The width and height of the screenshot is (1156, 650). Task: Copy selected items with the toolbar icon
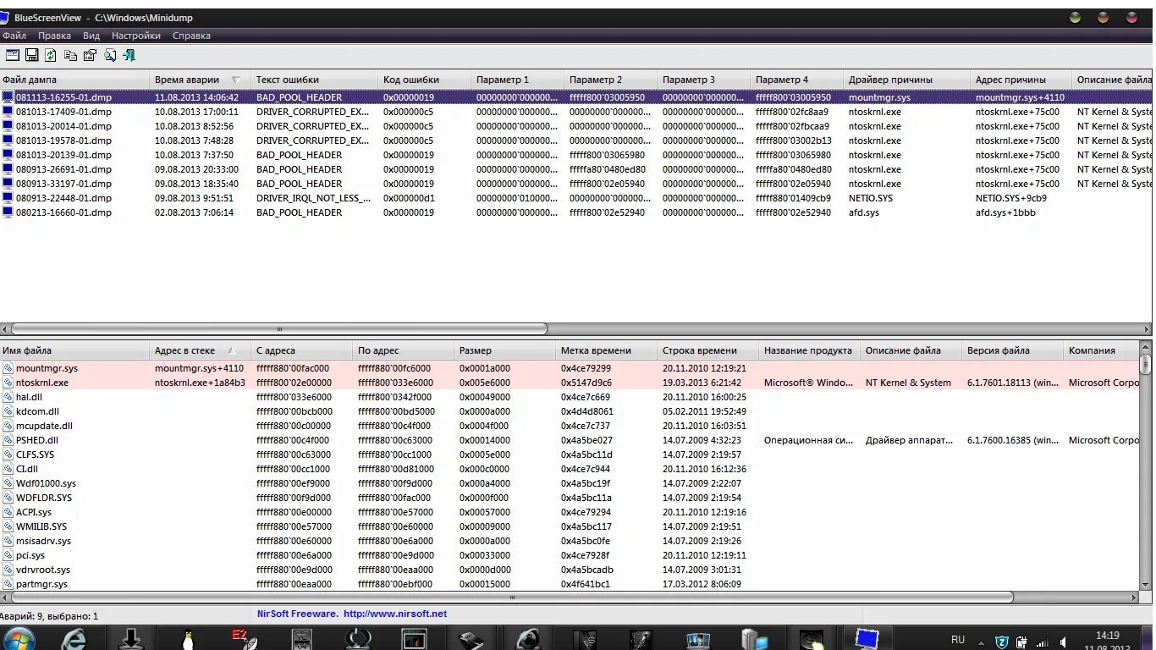click(70, 55)
